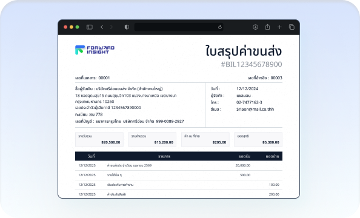Click the summary card showing 15,200.00

152,139
